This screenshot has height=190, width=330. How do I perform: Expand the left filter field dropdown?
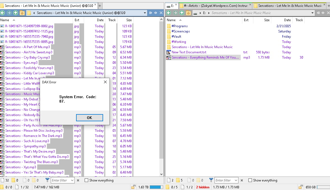72,180
